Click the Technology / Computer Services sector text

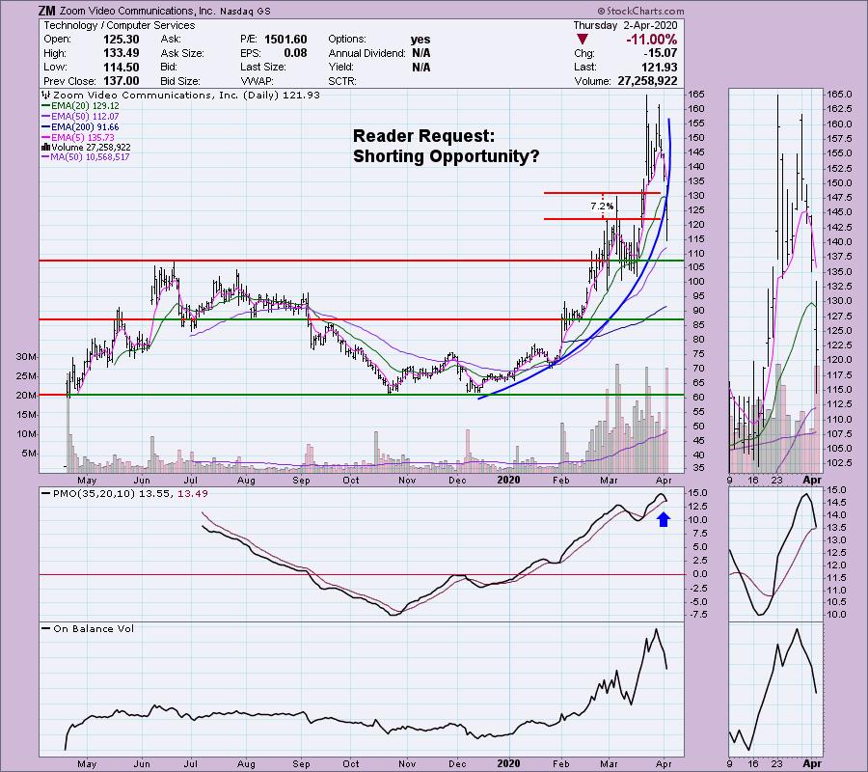pos(119,25)
